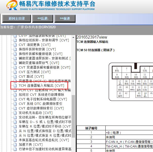Click document icon beside CVT 电子控制系统电路图
This screenshot has width=153, height=152.
click(15, 99)
